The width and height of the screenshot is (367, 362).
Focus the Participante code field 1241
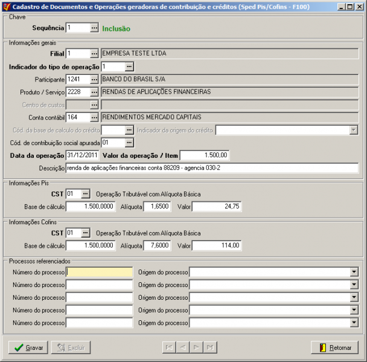point(78,80)
